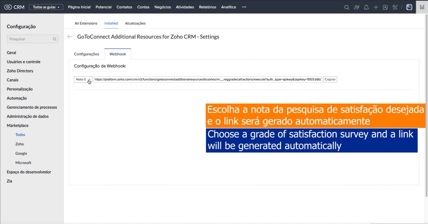
Task: Open Relatórios in the top menu
Action: [x=208, y=7]
